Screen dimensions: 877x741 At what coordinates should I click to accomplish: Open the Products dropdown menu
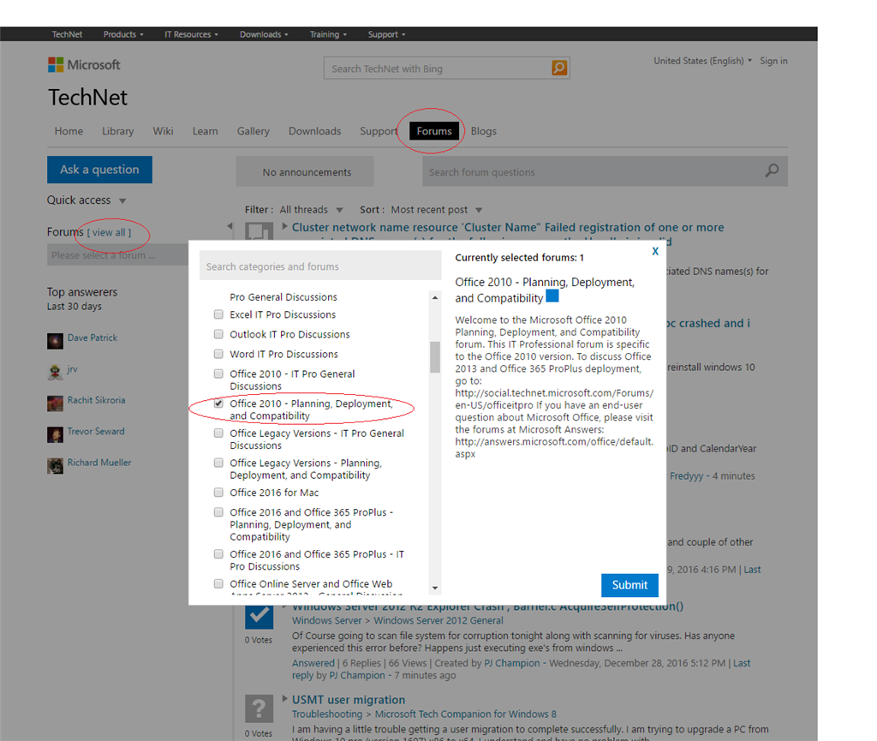pos(123,34)
